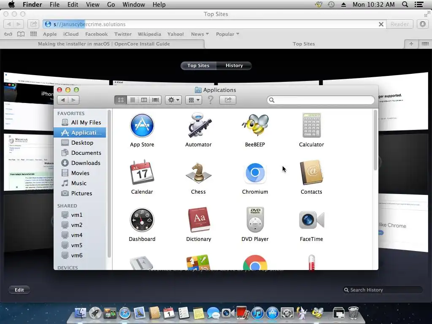
Task: Open Photo Booth in the Dock
Action: point(243,313)
